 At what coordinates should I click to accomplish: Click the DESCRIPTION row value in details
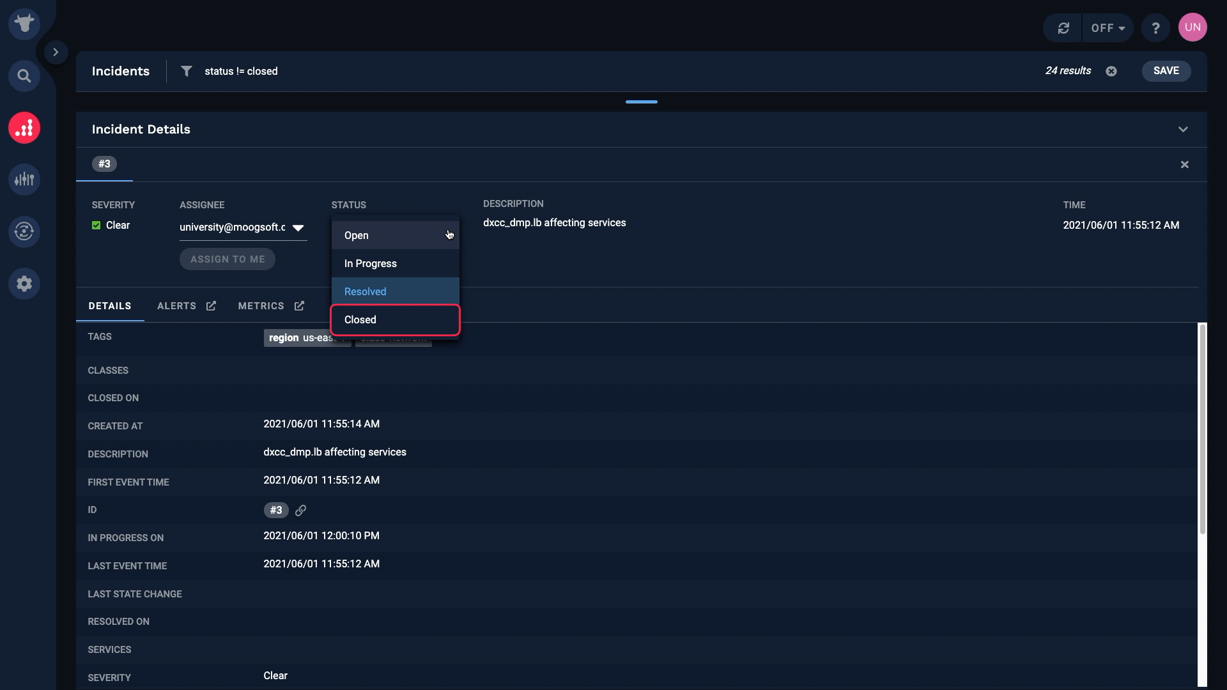point(335,452)
